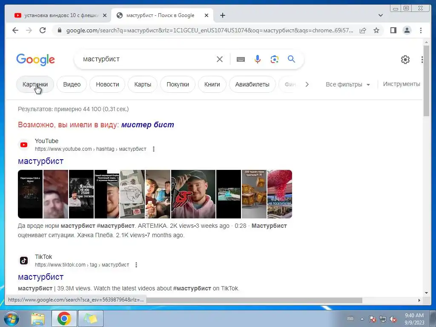Click the tiktok.com tag breadcrumb

82,265
